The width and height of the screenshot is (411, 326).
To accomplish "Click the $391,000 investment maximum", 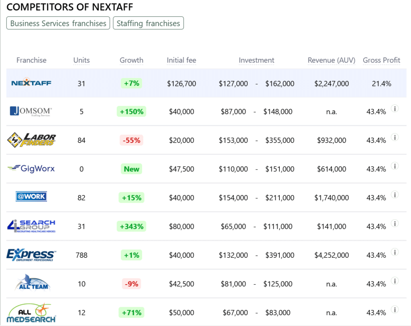I will point(280,255).
